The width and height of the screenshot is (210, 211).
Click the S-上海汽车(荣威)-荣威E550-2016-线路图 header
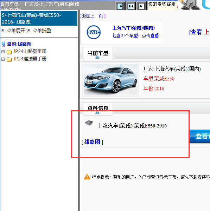tap(39, 19)
